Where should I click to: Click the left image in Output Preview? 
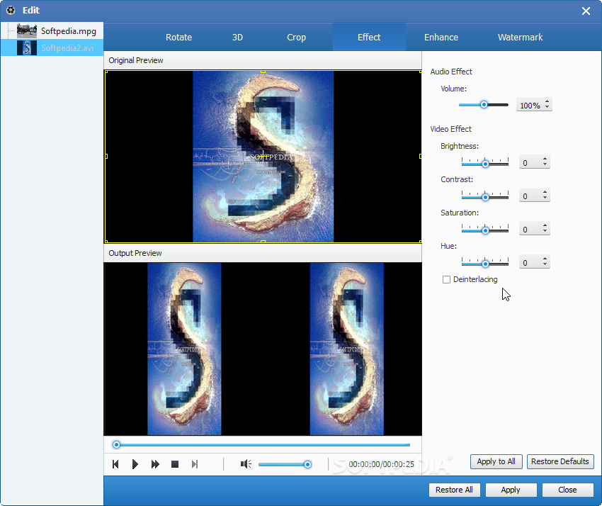184,349
